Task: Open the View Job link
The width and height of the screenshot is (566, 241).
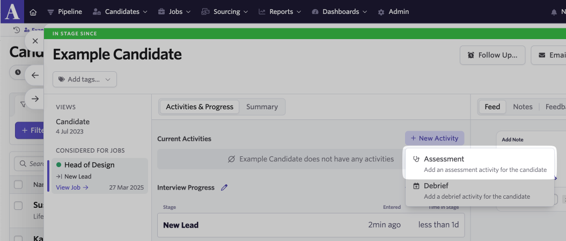Action: coord(72,187)
